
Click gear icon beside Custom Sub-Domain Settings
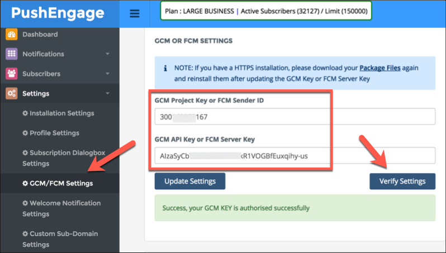coord(25,233)
